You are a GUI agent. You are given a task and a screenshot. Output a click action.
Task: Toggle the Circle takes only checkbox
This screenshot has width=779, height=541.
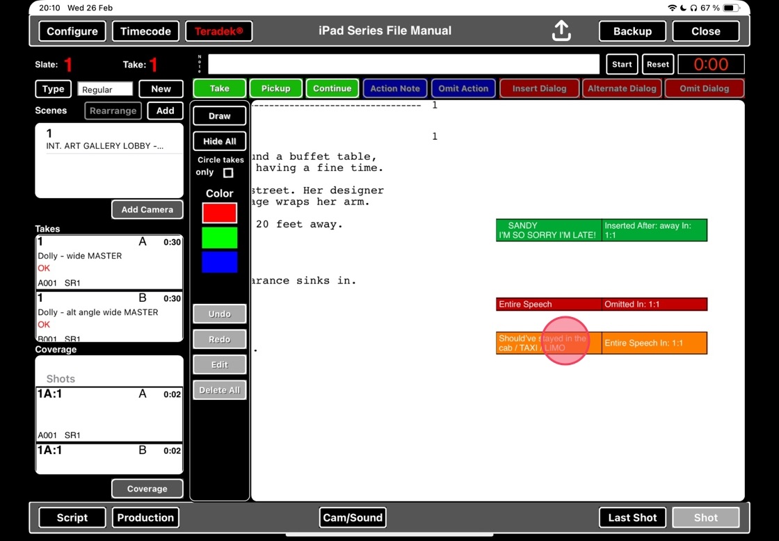coord(228,173)
